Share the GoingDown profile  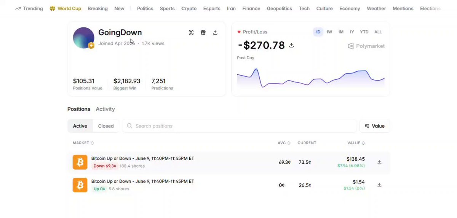215,33
